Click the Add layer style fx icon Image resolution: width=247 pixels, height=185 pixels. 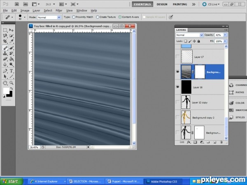pyautogui.click(x=189, y=142)
